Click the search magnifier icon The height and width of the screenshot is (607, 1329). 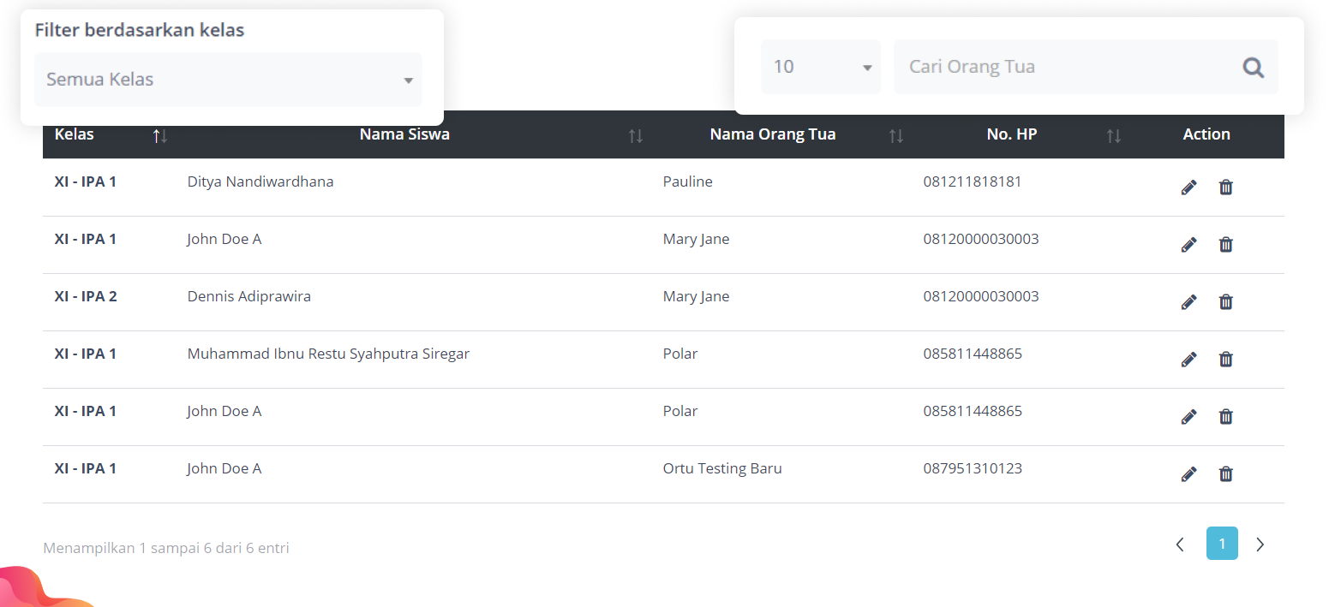1253,68
